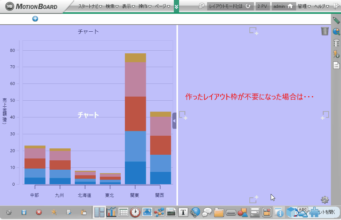The height and width of the screenshot is (220, 341).
Task: Open the database icon in right sidebar
Action: (336, 43)
